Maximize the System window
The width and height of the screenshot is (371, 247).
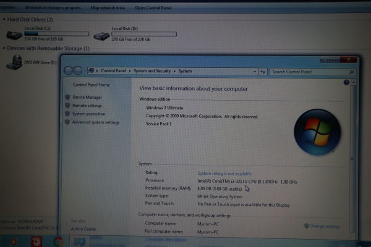coord(335,59)
